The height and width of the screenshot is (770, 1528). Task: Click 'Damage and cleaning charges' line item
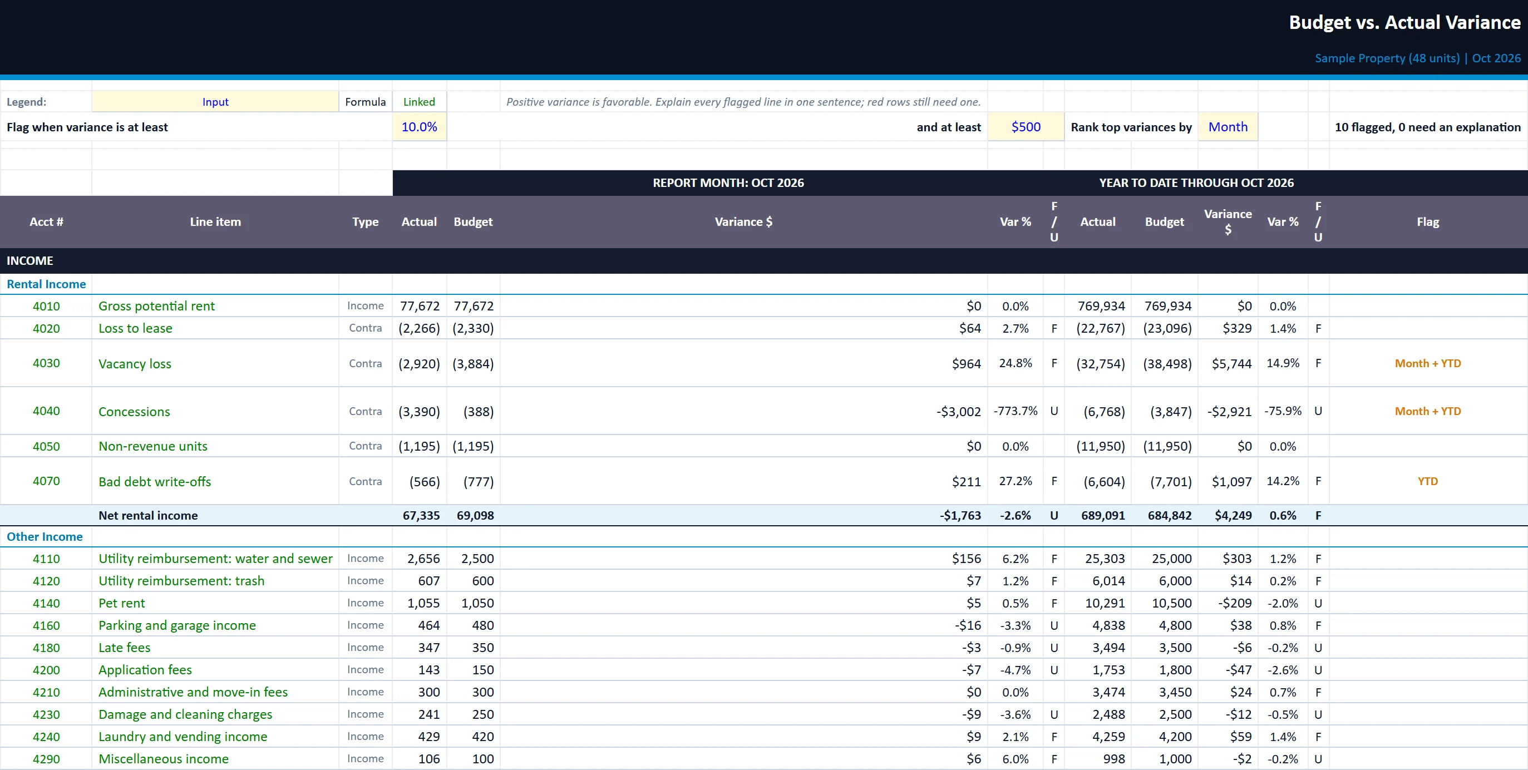pyautogui.click(x=185, y=714)
